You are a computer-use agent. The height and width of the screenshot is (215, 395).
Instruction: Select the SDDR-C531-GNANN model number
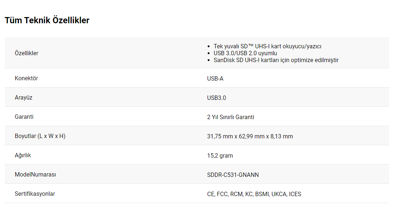click(x=233, y=175)
